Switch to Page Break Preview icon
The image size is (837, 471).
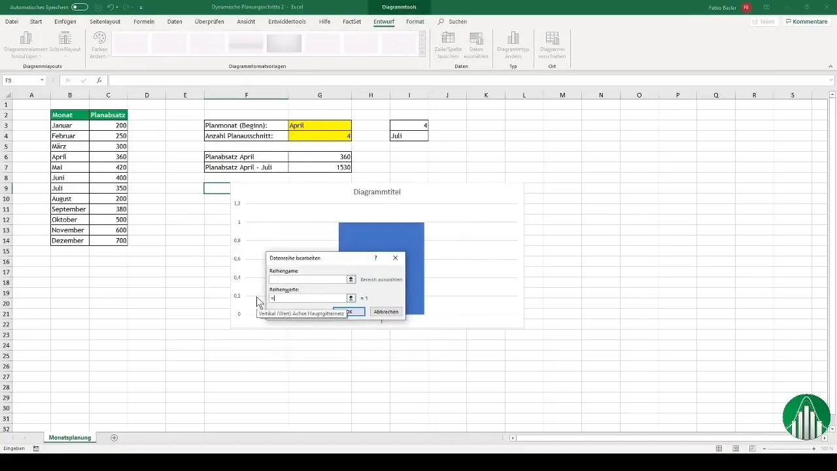tap(753, 449)
